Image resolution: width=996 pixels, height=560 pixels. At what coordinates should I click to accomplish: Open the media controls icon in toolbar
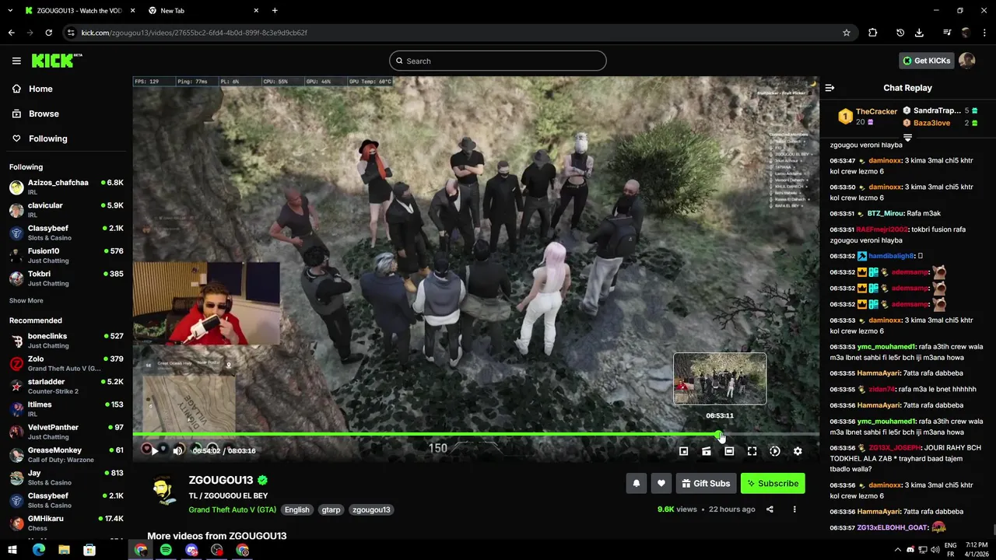click(947, 33)
